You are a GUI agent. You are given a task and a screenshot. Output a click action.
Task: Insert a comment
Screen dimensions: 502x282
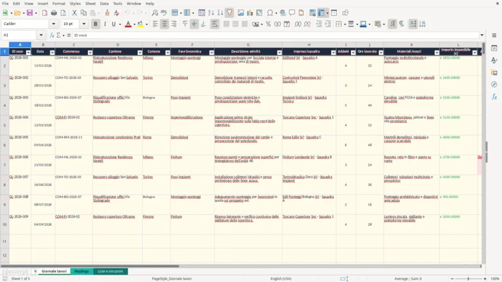(x=292, y=13)
